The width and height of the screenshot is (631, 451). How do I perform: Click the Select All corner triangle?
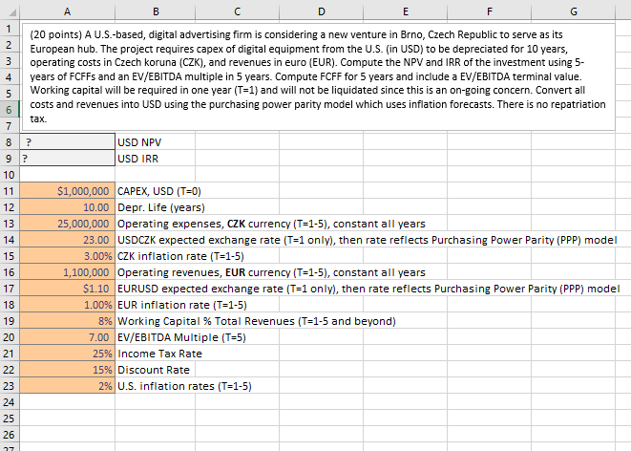[x=12, y=12]
